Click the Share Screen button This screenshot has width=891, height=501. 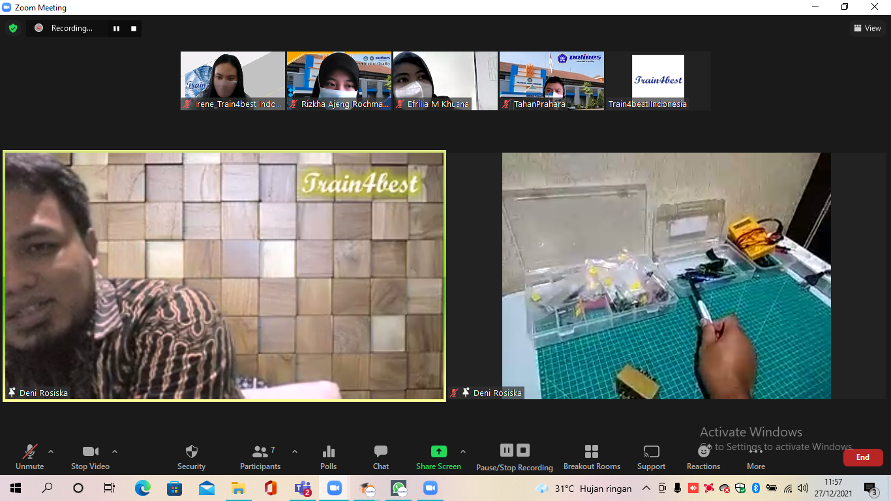[438, 452]
